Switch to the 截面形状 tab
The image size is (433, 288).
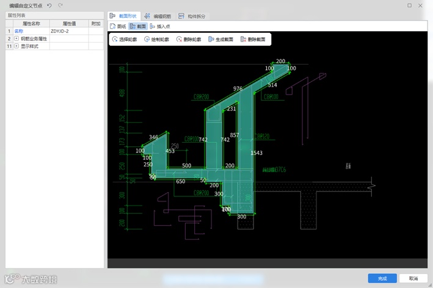(x=125, y=16)
